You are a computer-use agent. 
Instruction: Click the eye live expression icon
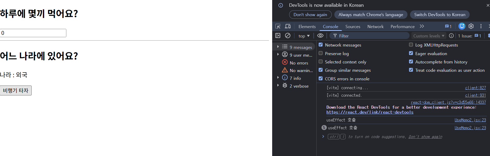(x=320, y=36)
